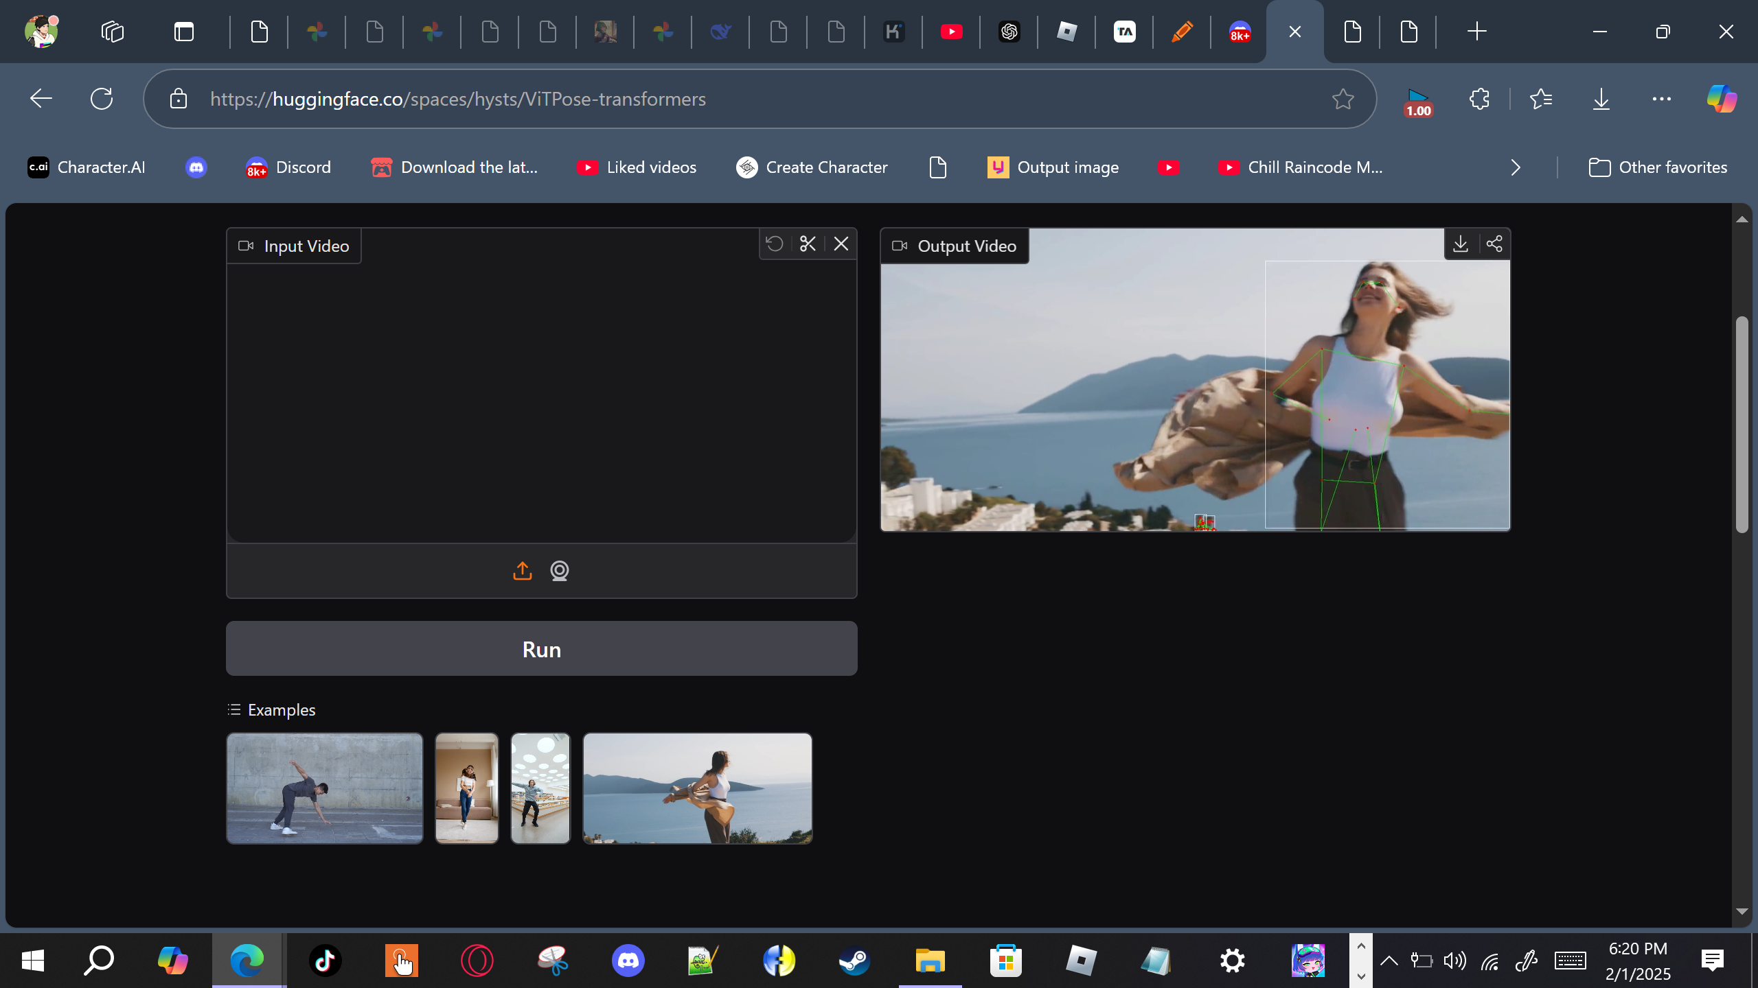Download the output video
Viewport: 1758px width, 988px height.
[1461, 244]
